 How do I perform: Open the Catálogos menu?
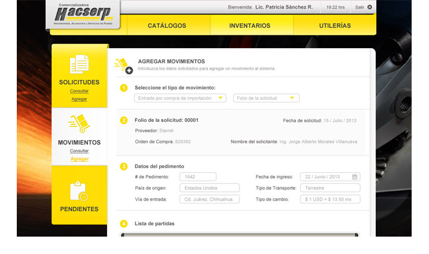[167, 26]
